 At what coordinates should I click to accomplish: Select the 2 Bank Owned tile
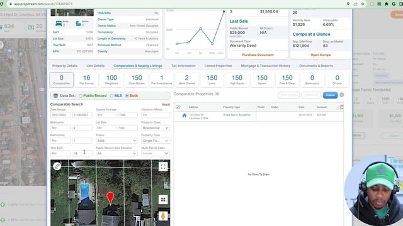[187, 80]
